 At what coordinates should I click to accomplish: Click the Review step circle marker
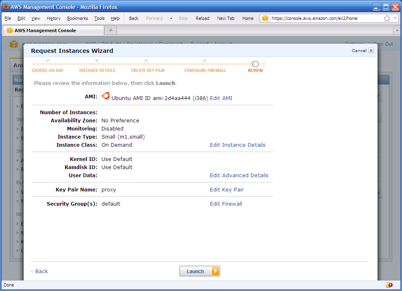click(255, 64)
